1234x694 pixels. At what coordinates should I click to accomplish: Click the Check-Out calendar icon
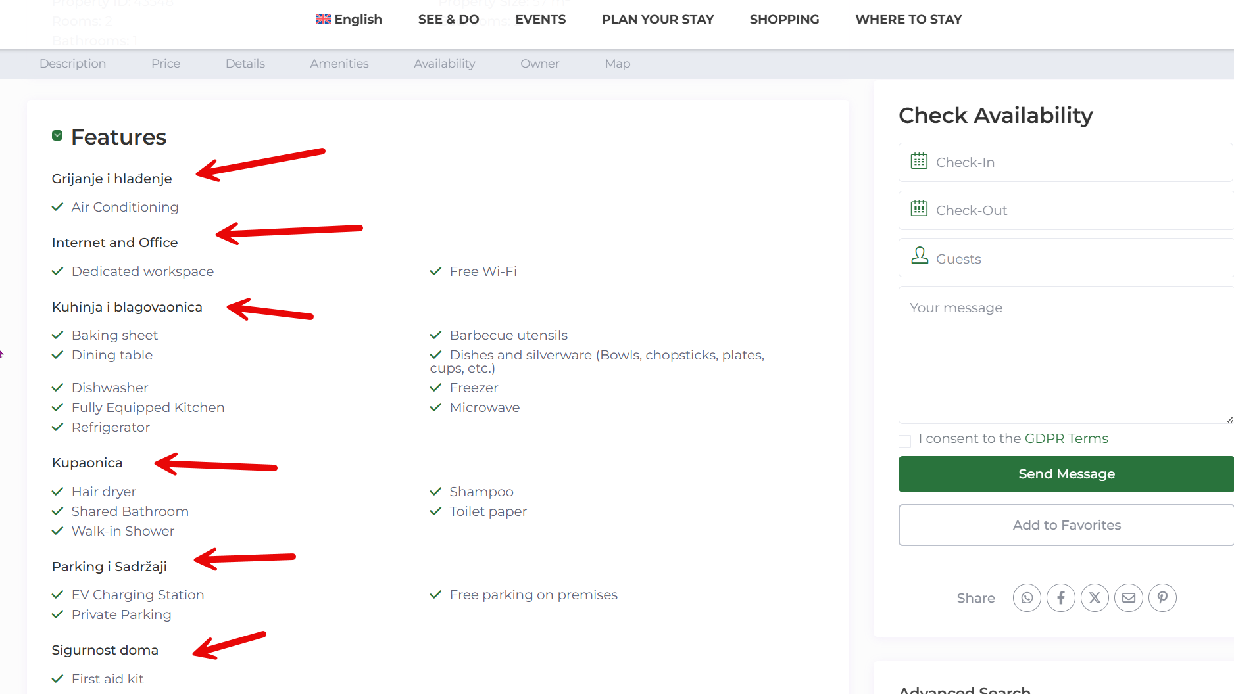coord(919,209)
